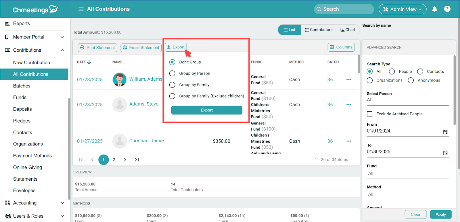Open the From date calendar picker

point(445,132)
